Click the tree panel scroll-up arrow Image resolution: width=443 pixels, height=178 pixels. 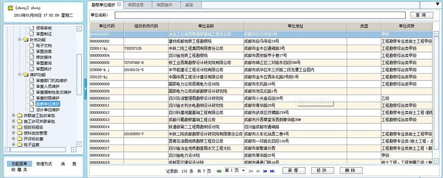pos(79,28)
